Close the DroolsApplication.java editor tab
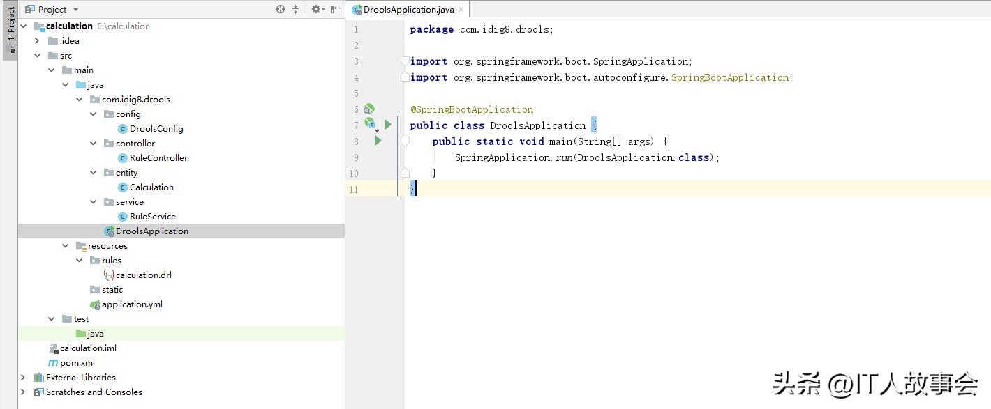Viewport: 991px width, 409px height. click(461, 10)
